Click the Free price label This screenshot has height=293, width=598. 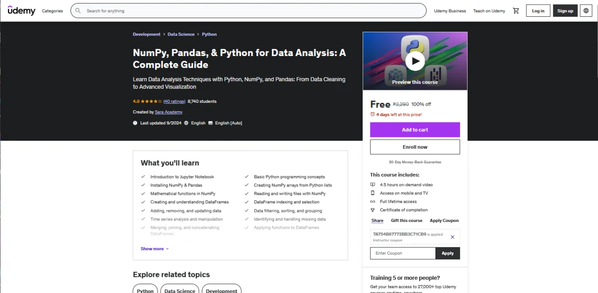380,104
